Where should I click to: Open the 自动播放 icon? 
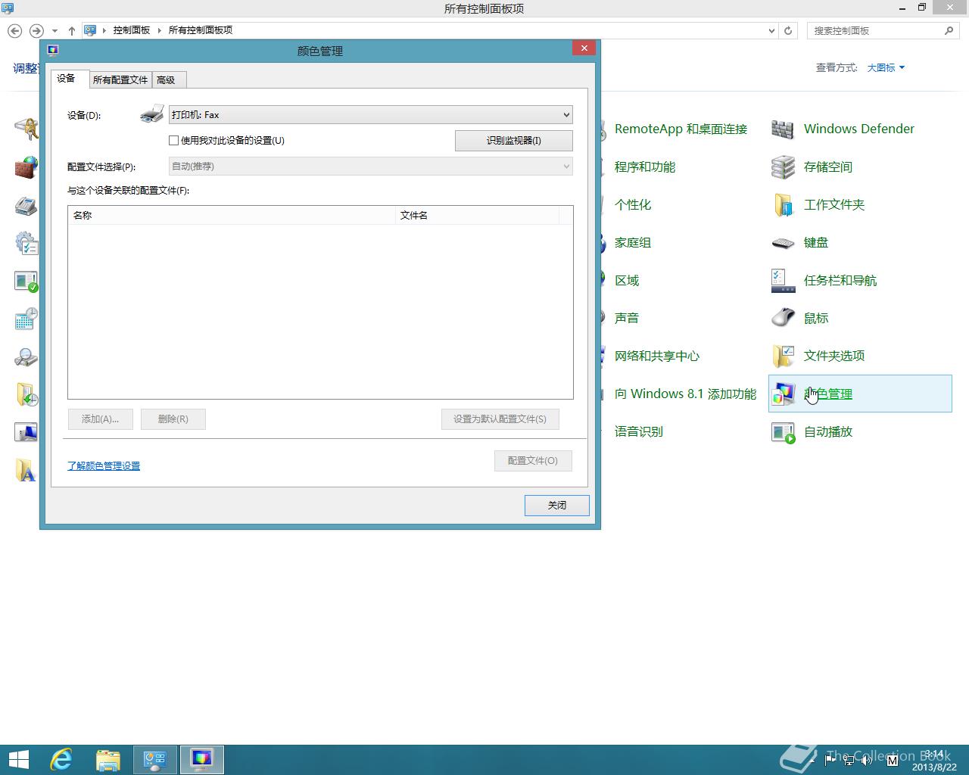pos(783,432)
